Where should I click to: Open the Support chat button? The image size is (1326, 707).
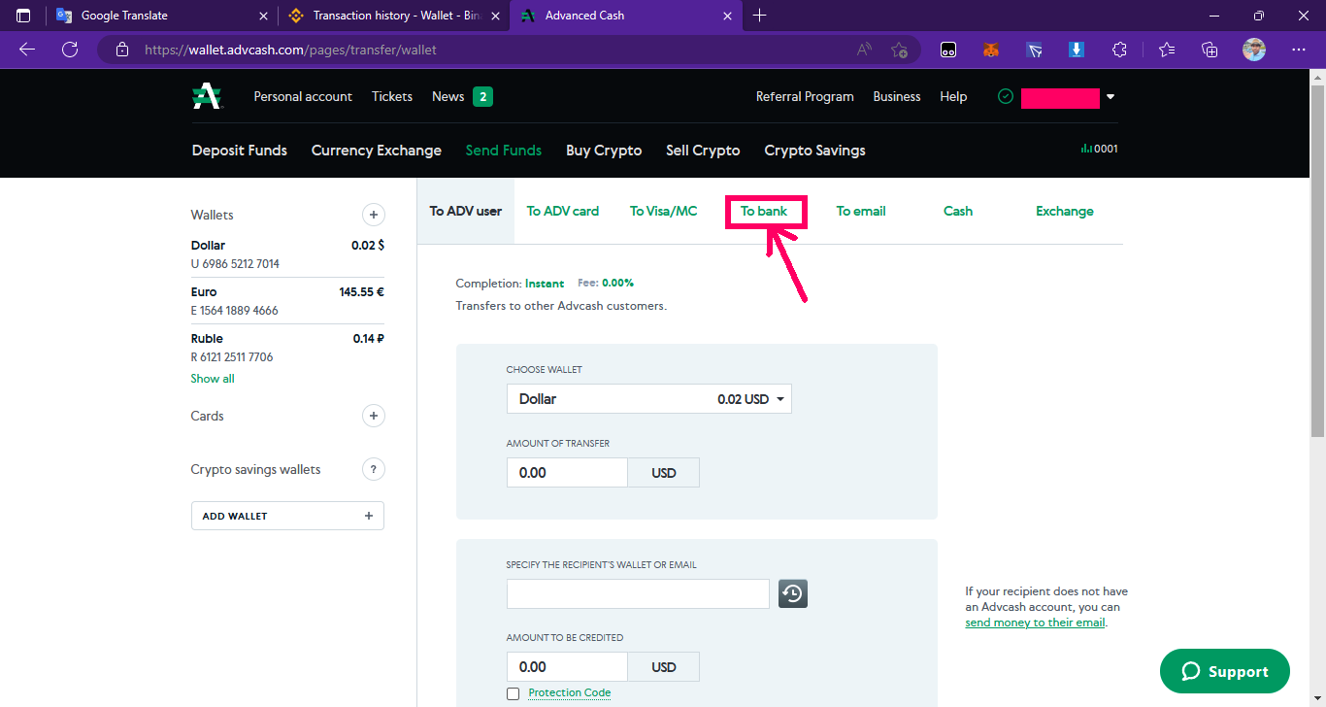(x=1225, y=671)
